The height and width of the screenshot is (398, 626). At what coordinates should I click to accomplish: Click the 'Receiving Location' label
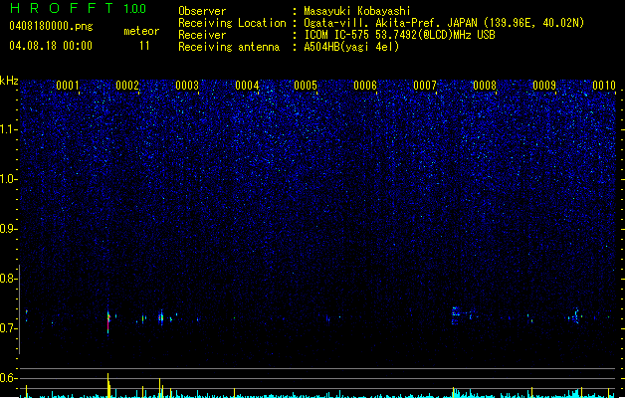coord(232,23)
